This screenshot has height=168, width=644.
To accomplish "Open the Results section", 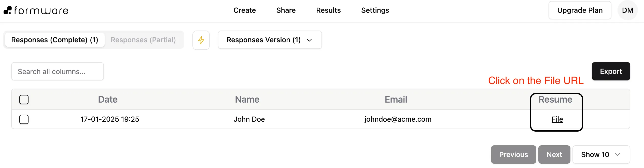I will click(328, 10).
